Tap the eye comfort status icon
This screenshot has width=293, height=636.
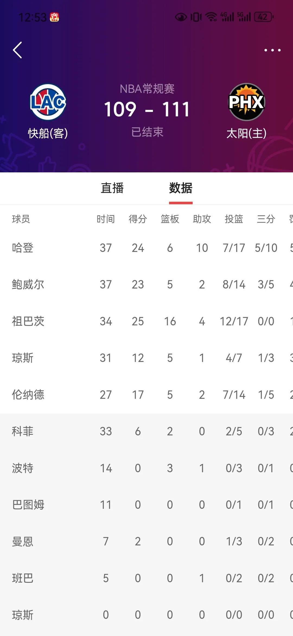(181, 17)
